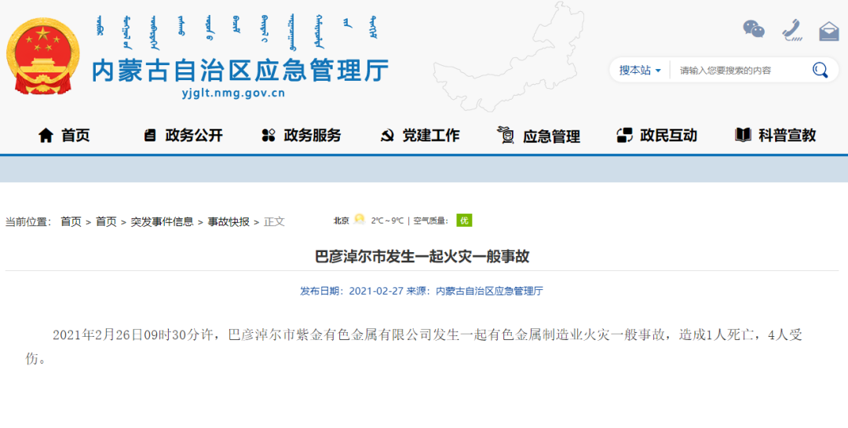The height and width of the screenshot is (428, 848).
Task: Click the chat icon beside 政民互动
Action: tap(625, 135)
